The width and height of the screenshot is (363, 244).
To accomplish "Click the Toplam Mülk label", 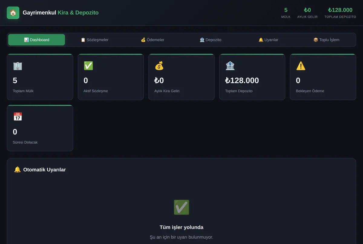I will point(23,91).
